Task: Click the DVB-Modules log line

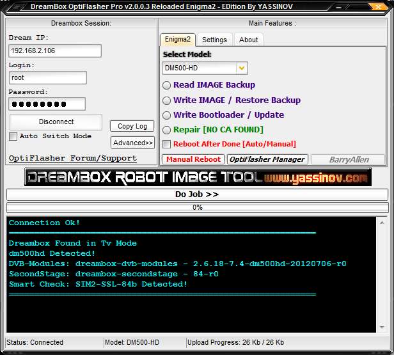Action: click(177, 264)
